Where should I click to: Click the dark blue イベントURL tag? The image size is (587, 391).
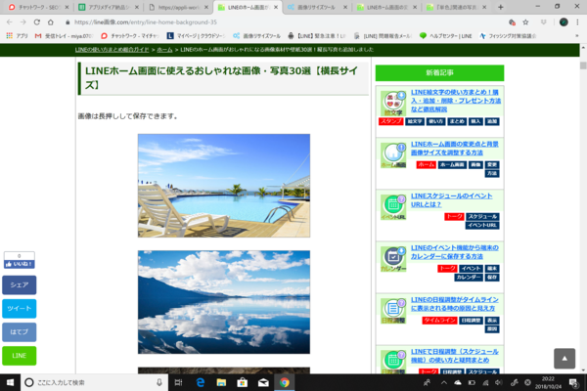(482, 225)
